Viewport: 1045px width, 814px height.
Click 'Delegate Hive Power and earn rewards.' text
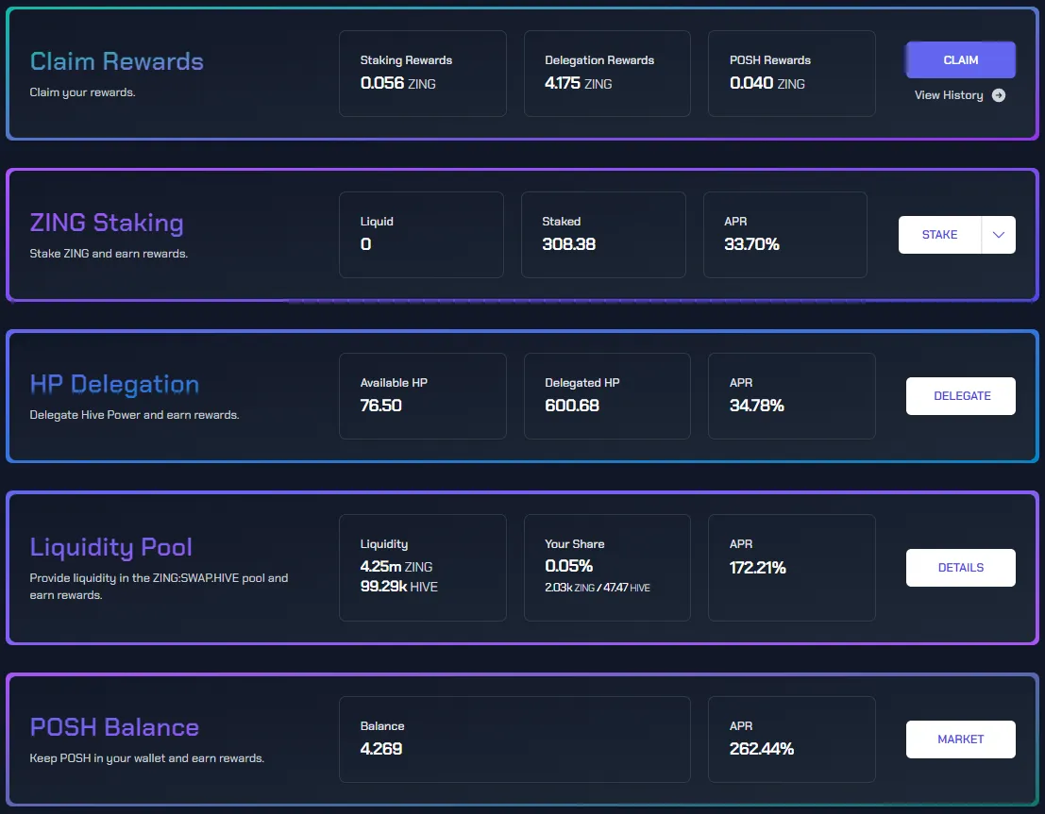[x=135, y=415]
